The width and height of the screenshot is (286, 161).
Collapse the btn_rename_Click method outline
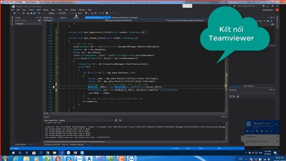(x=58, y=38)
